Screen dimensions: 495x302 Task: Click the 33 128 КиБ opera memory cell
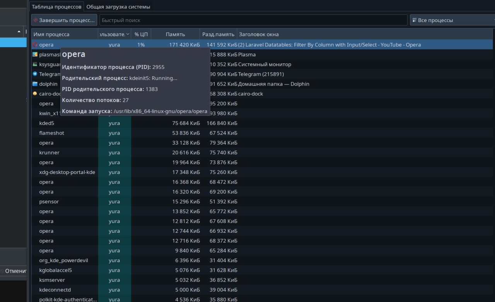click(x=186, y=143)
